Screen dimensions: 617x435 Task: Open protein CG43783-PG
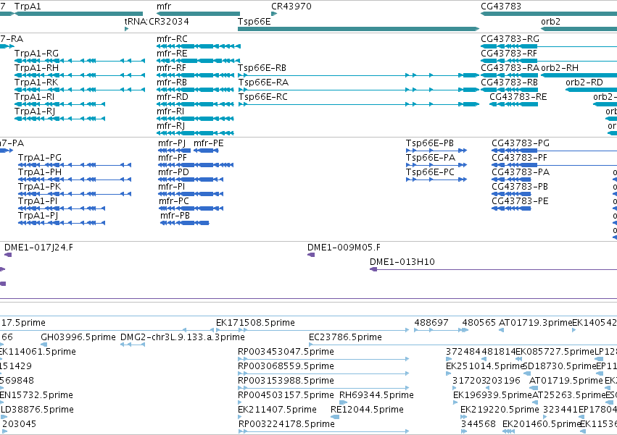pos(521,143)
